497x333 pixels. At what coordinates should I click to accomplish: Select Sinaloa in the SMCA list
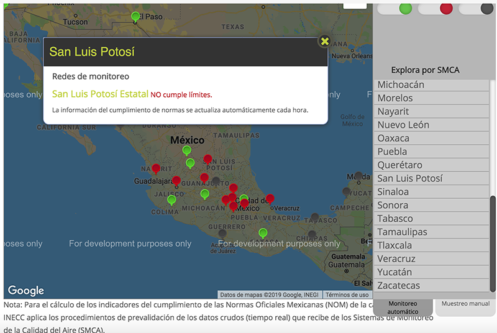431,192
